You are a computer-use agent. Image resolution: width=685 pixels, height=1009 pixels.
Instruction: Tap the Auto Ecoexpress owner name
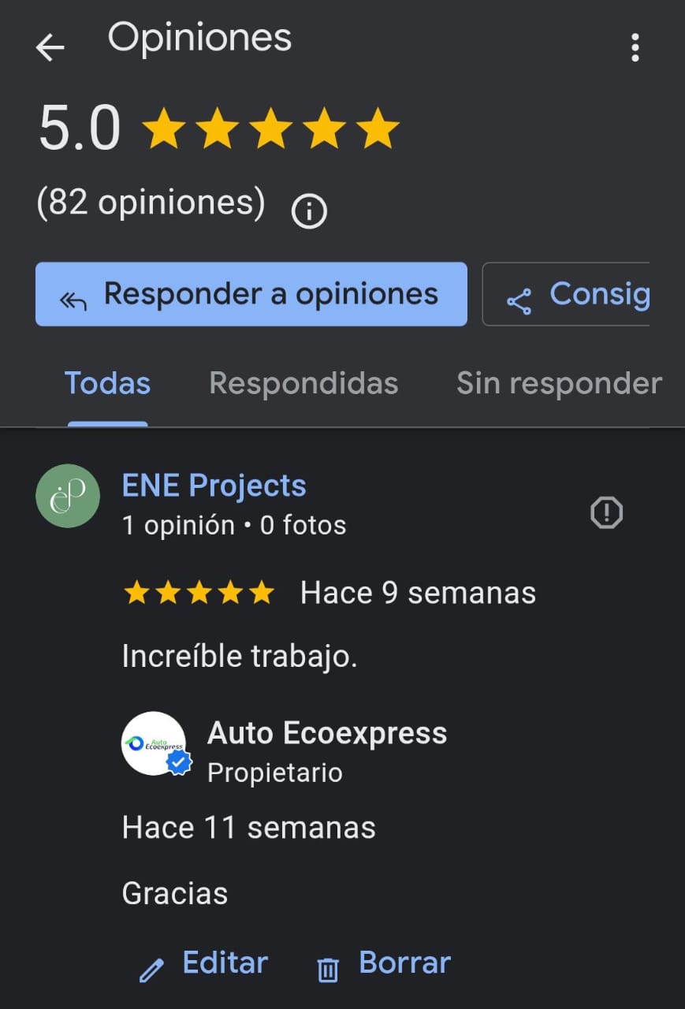click(x=326, y=733)
